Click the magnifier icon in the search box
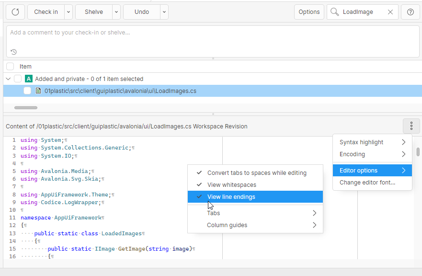 click(x=334, y=11)
